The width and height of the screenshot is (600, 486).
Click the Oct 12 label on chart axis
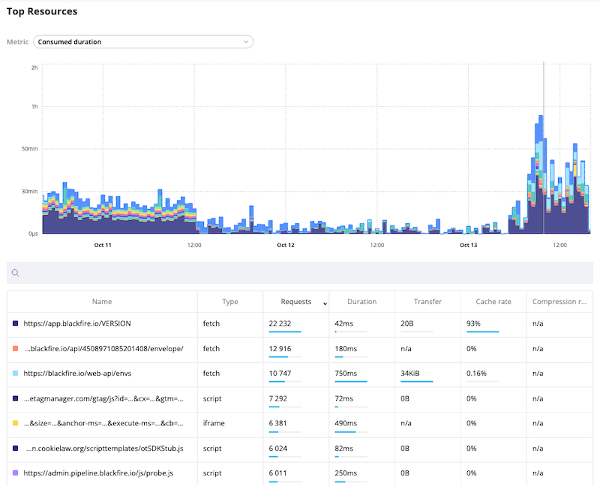[286, 245]
